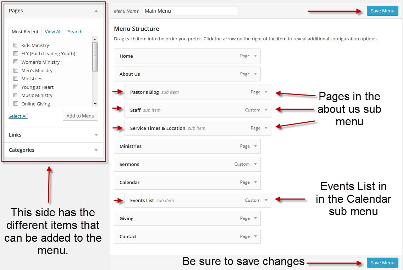This screenshot has height=270, width=403.
Task: Click the bottom Save Menu button
Action: (382, 263)
